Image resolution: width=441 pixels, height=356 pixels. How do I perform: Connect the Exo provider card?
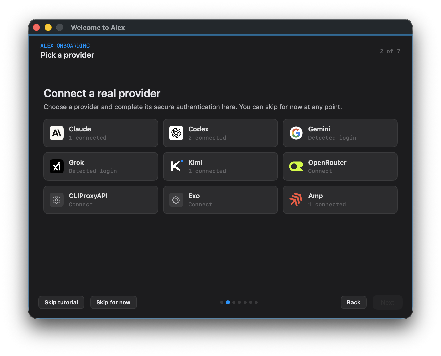point(221,200)
